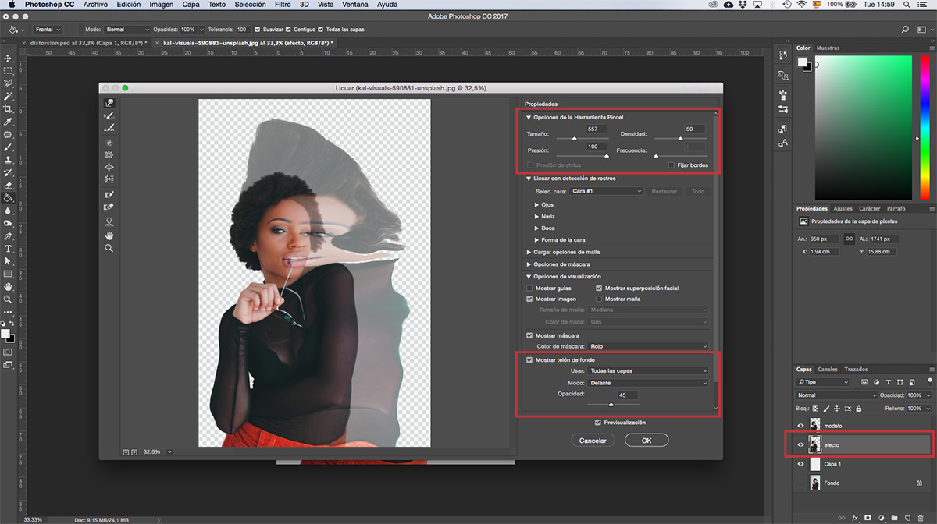Click the Cancelar button

(x=593, y=441)
